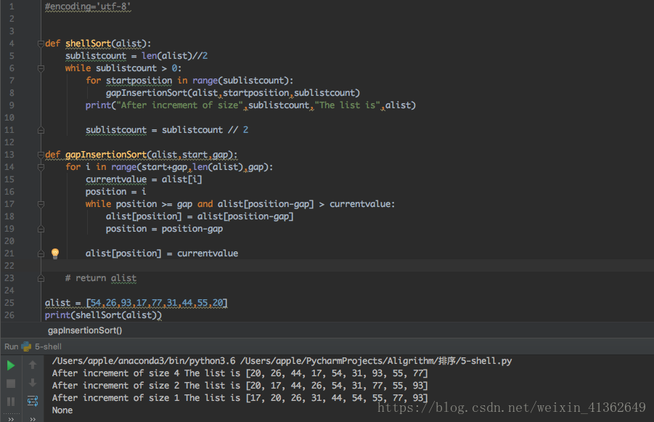
Task: Click 'sublistcount // 2' on line 11
Action: (205, 130)
